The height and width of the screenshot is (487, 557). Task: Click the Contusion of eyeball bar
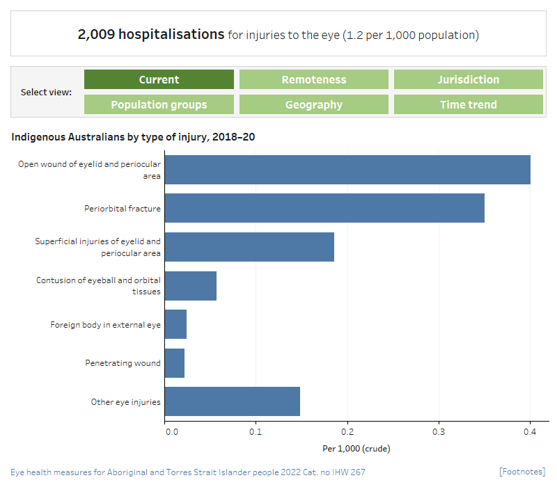click(x=190, y=285)
